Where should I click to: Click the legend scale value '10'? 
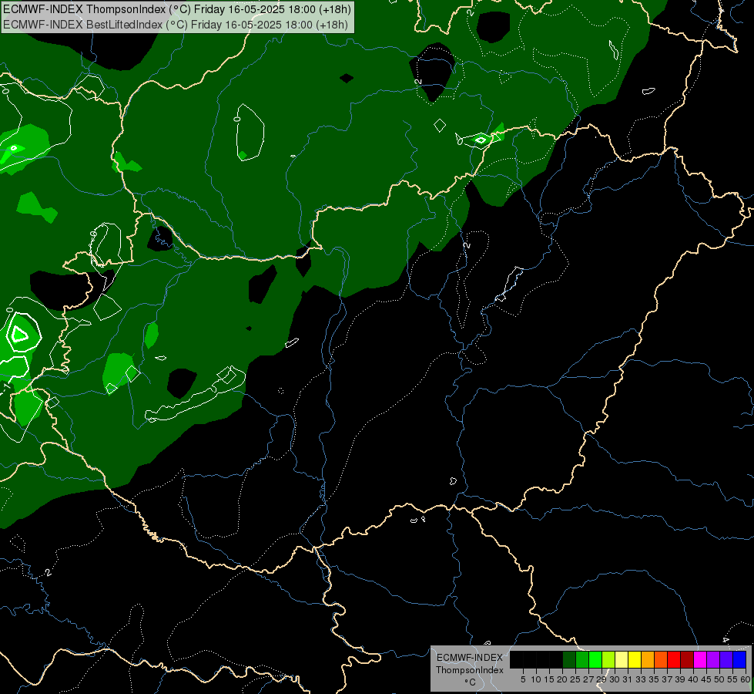pos(536,679)
